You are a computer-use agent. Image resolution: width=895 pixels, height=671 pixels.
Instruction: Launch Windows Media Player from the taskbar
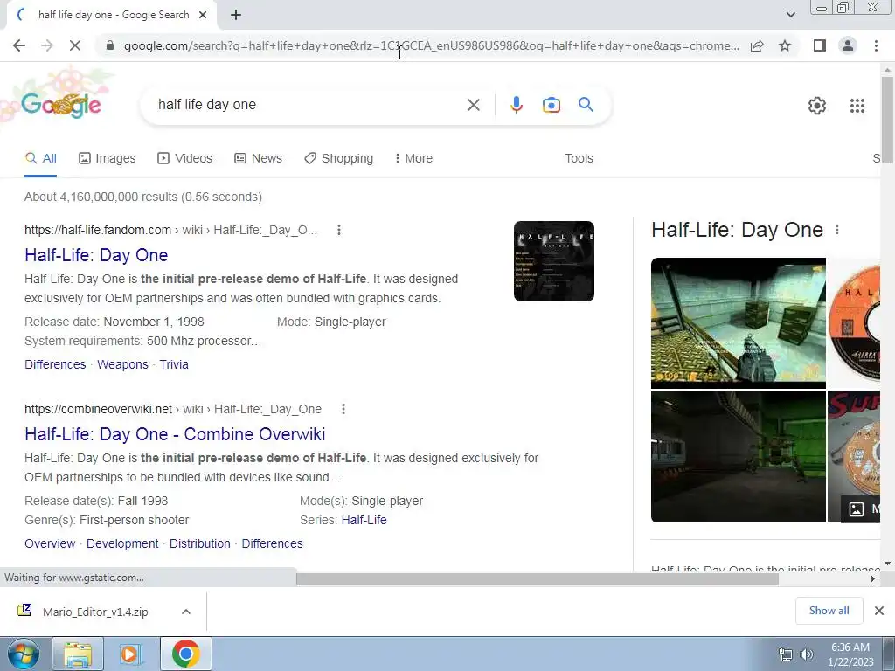(131, 654)
